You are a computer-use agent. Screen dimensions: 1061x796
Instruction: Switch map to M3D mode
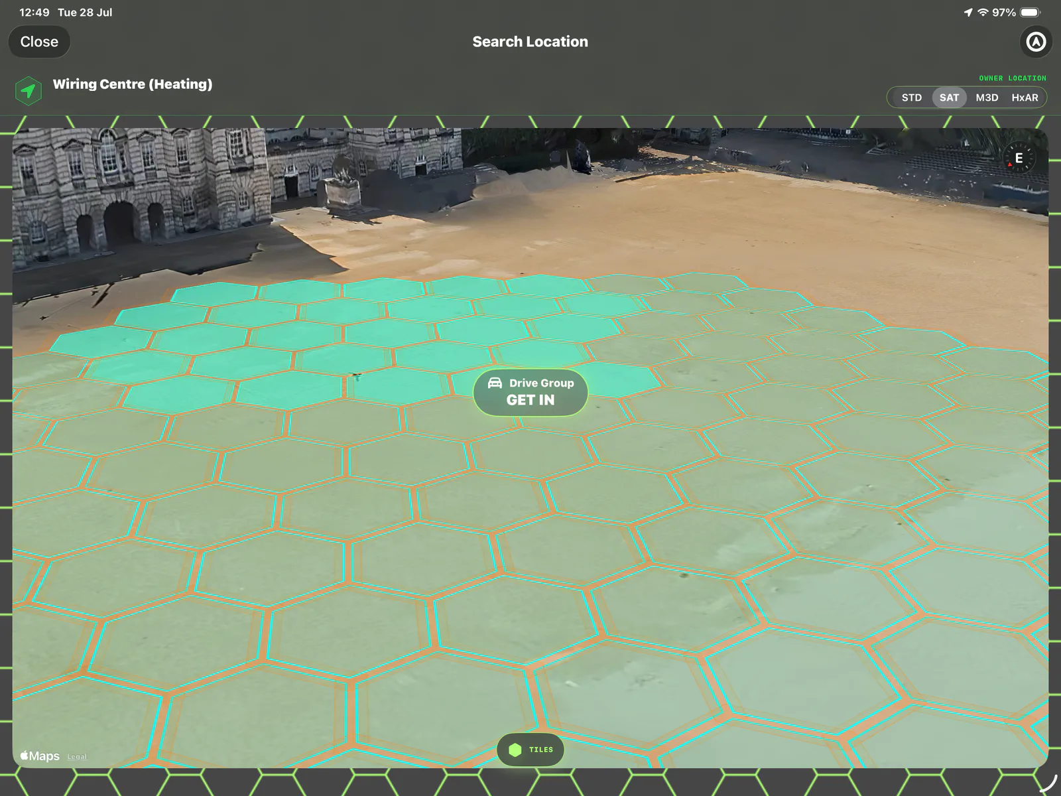987,98
